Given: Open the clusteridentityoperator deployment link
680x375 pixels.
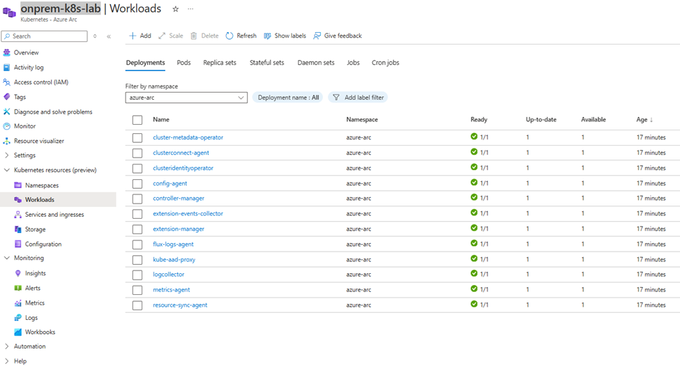Looking at the screenshot, I should coord(183,168).
